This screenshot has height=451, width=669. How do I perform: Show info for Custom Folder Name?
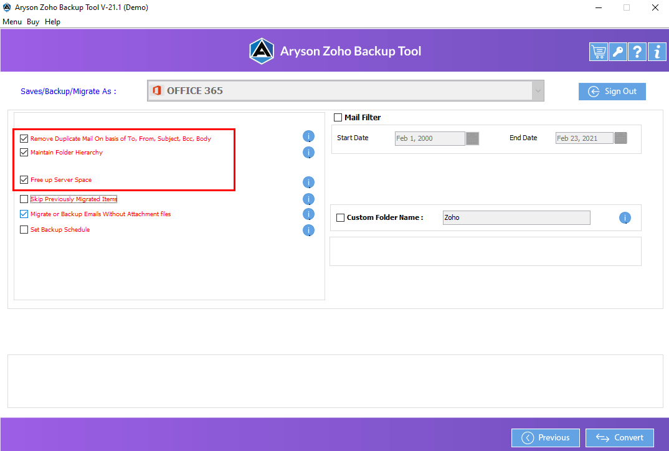[625, 217]
